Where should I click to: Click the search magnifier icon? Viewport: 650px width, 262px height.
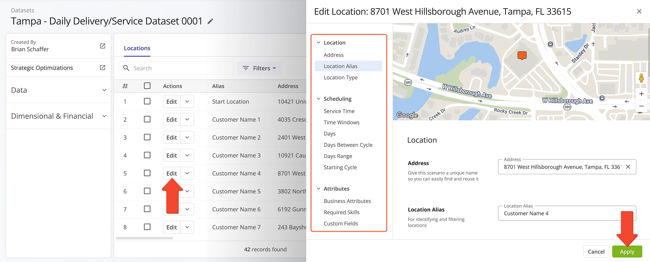(126, 68)
